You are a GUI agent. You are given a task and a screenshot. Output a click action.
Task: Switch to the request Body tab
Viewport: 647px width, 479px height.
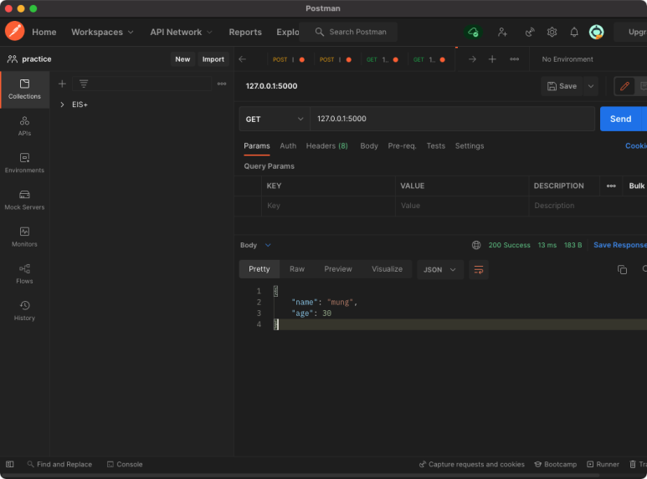coord(369,146)
